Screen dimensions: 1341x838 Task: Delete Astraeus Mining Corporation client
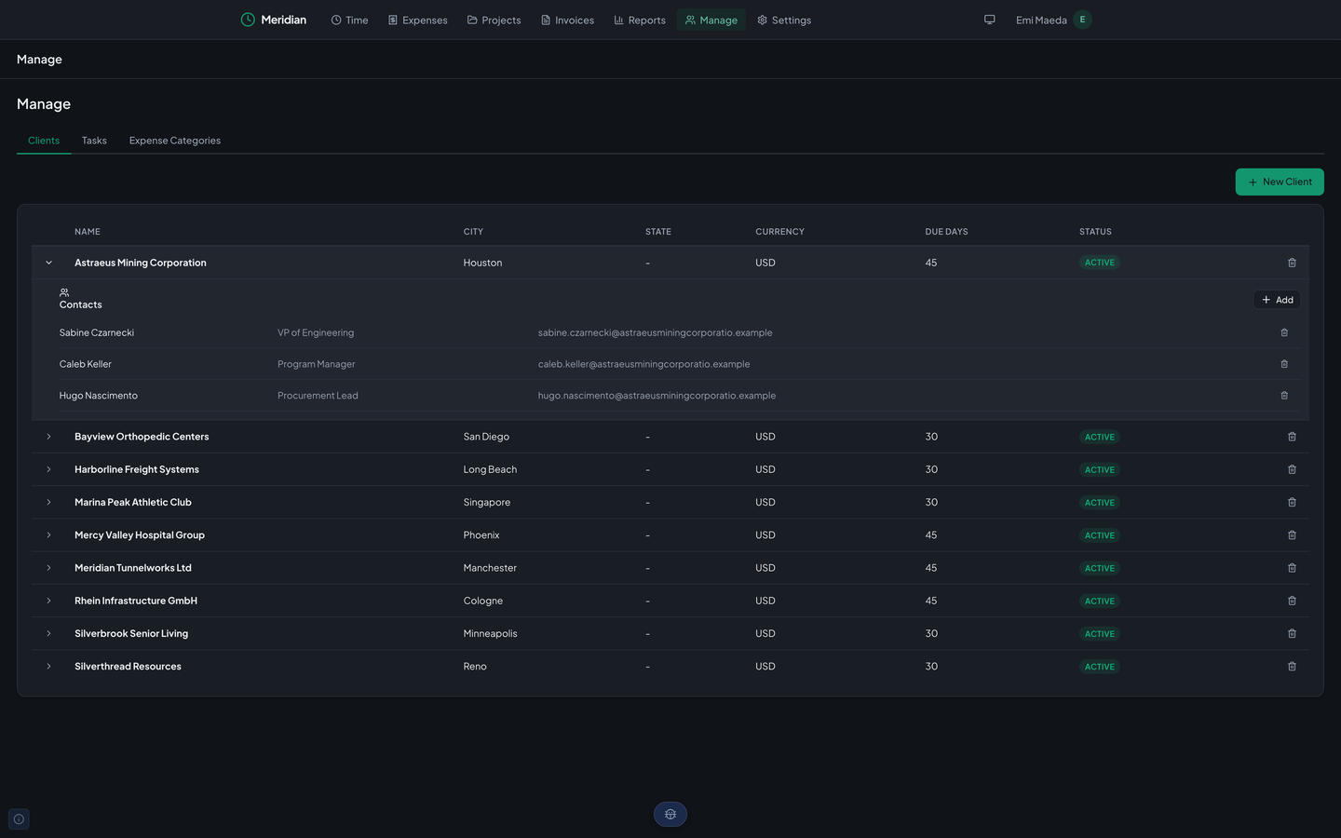pos(1292,263)
